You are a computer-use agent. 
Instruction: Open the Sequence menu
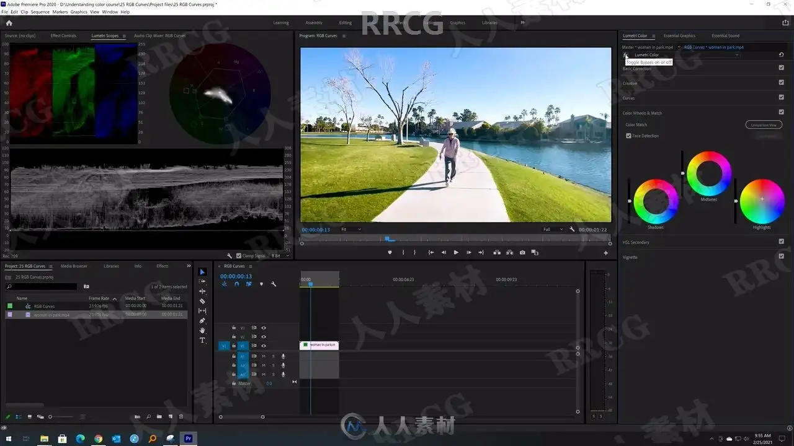(x=40, y=12)
